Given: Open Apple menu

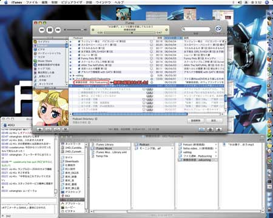Looking at the screenshot, I should [x=5, y=2].
